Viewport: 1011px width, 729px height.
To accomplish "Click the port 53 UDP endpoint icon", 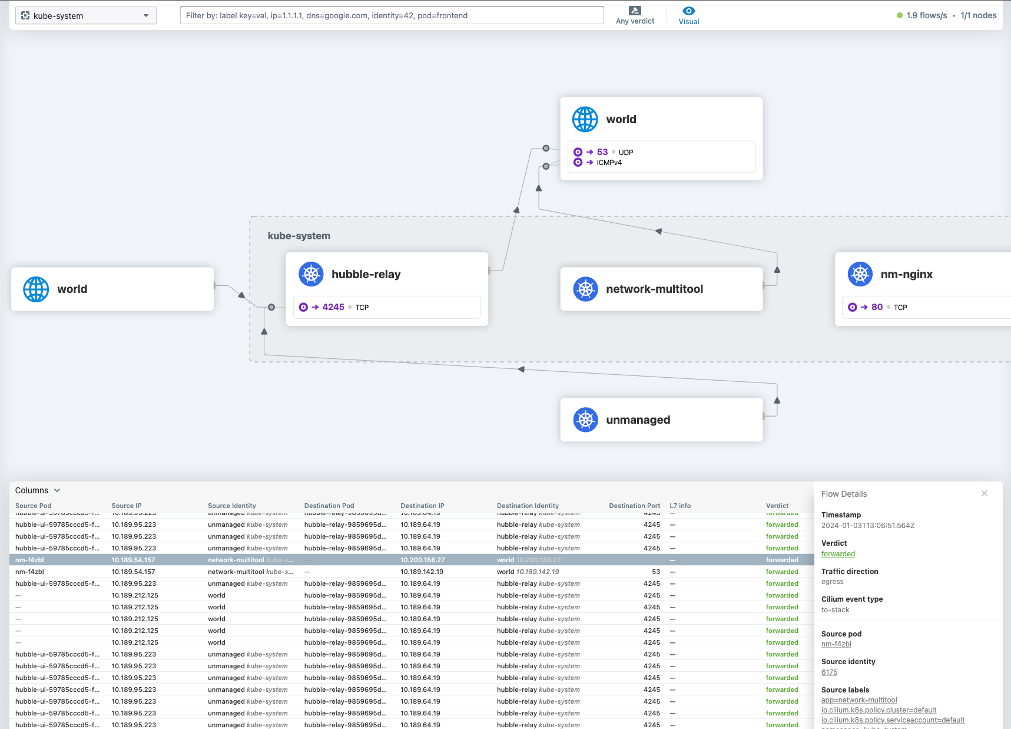I will point(578,152).
